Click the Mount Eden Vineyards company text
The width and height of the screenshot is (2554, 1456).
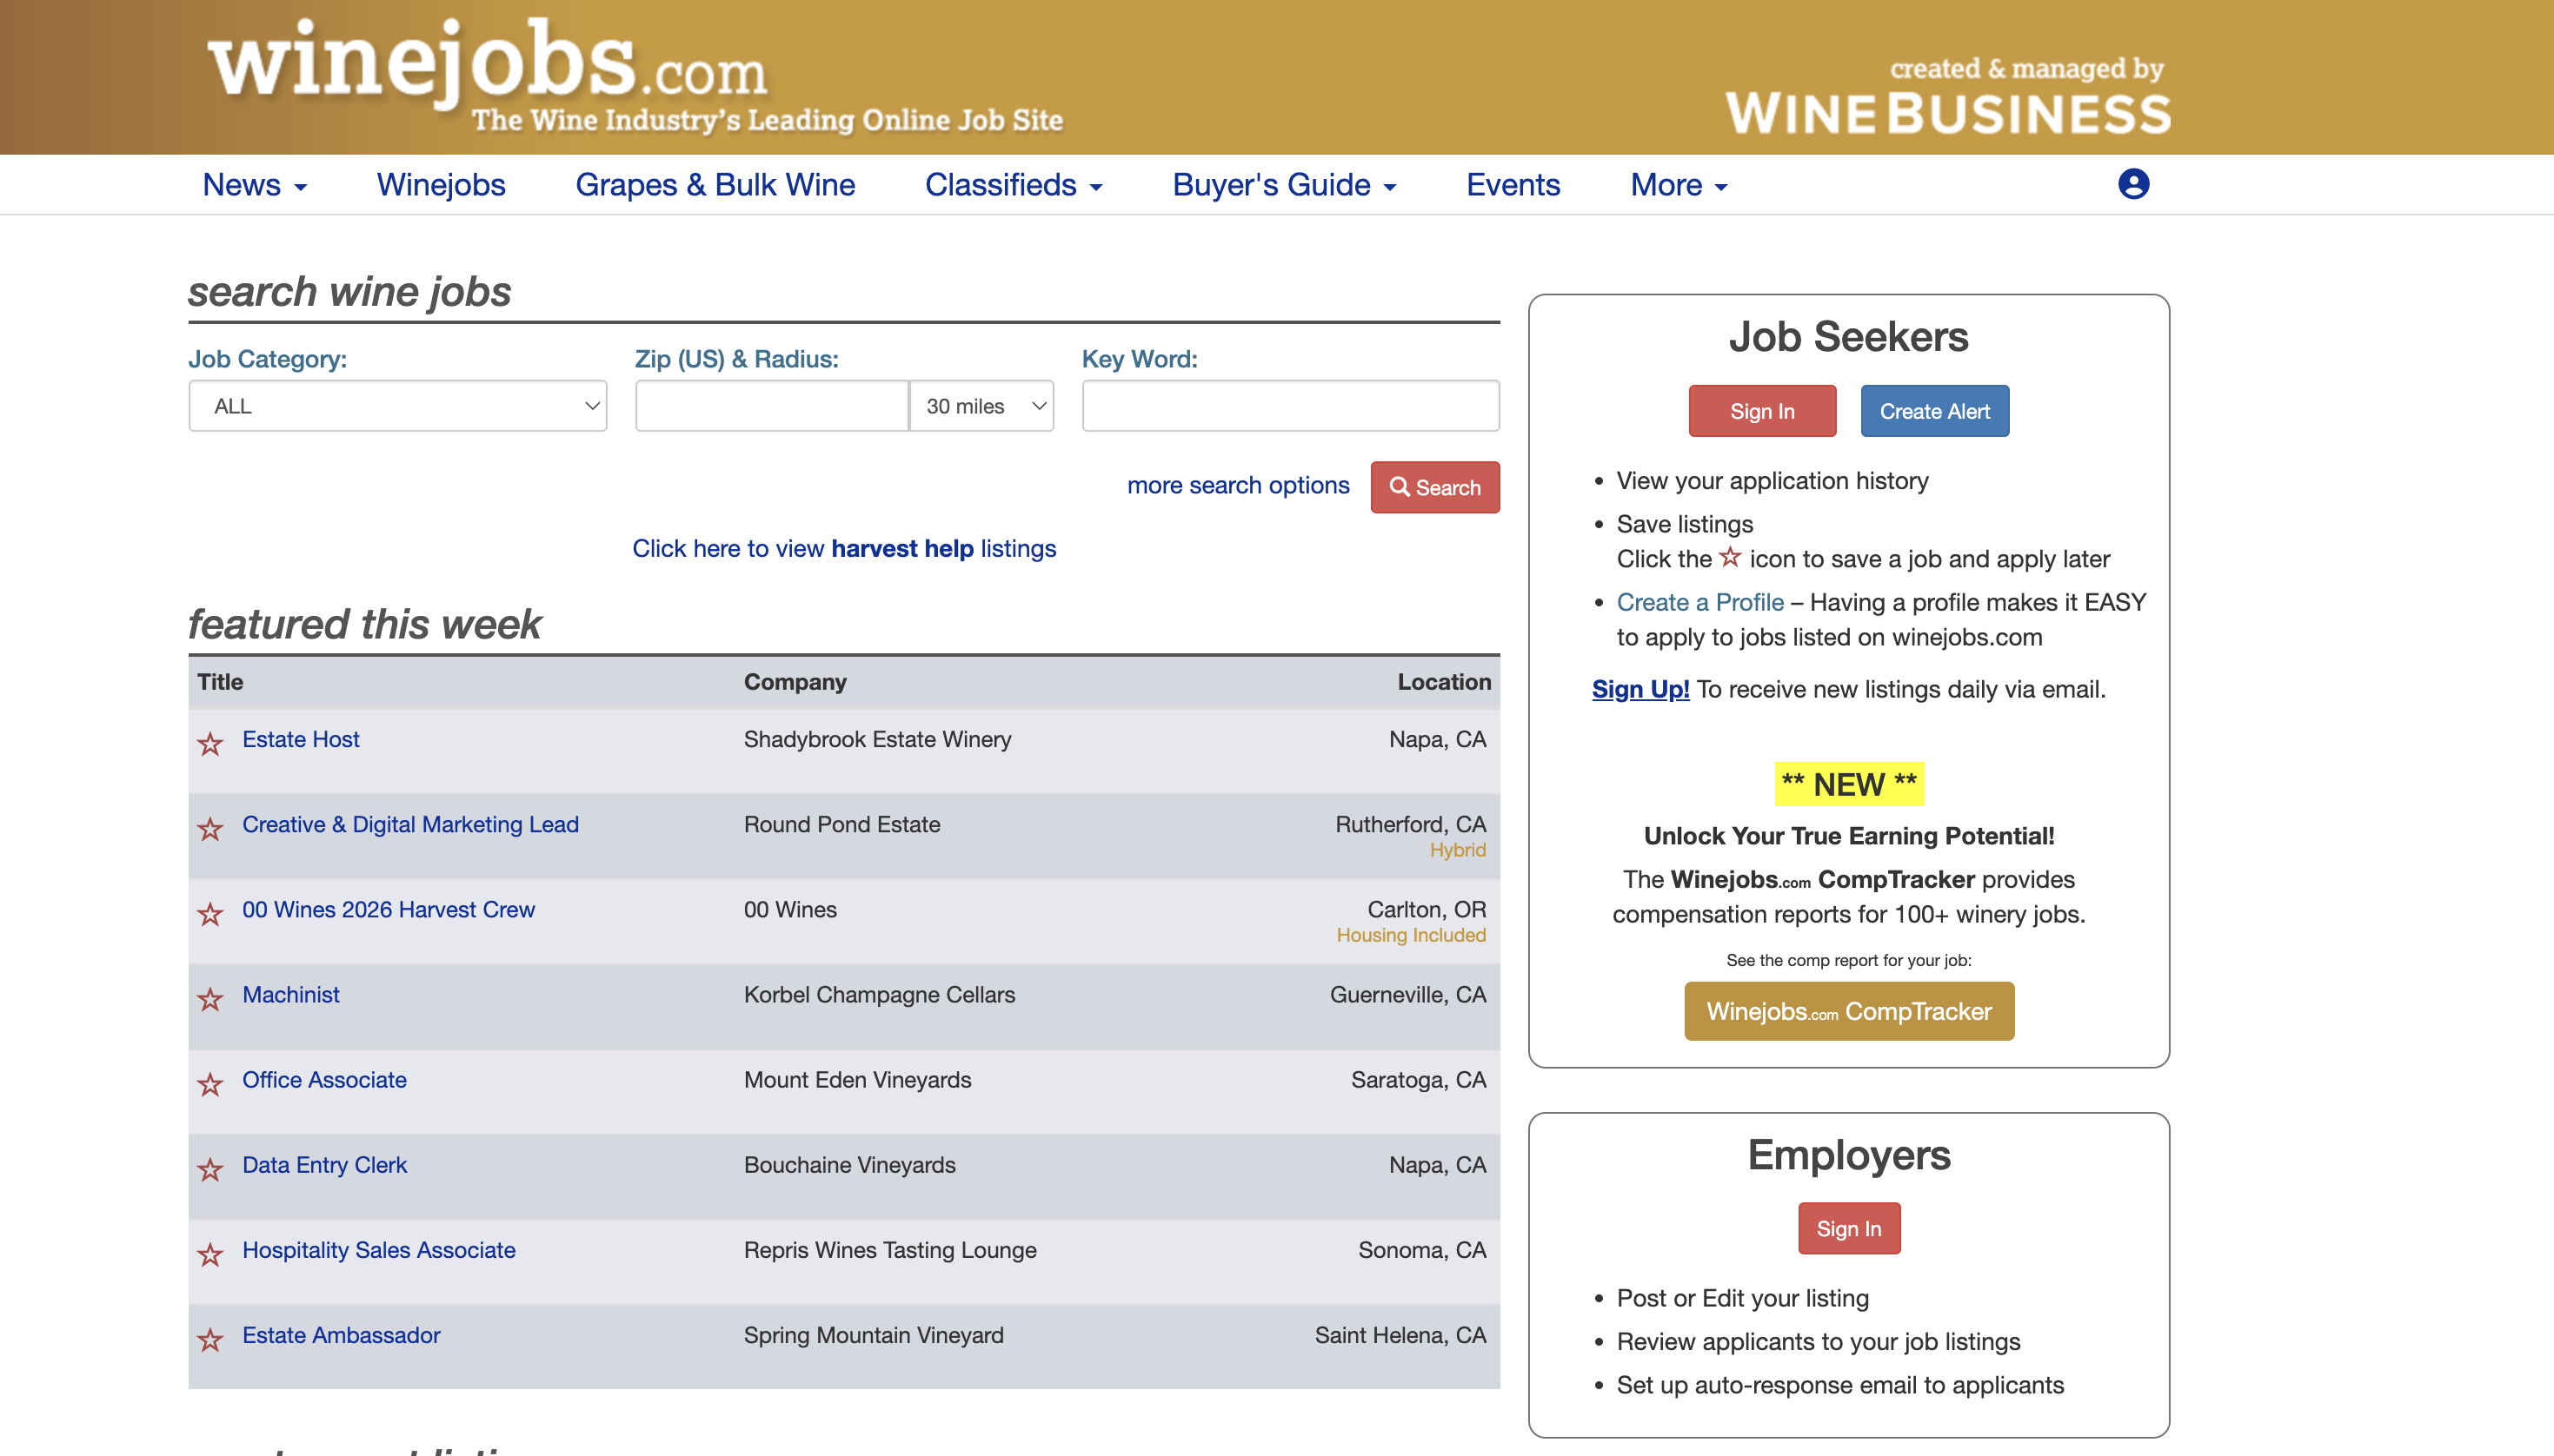(x=857, y=1079)
